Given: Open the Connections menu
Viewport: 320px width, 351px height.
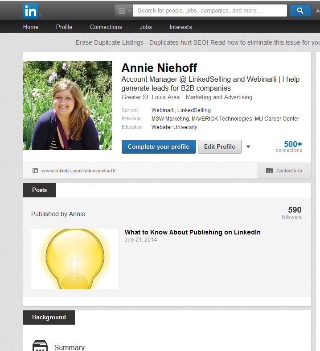Looking at the screenshot, I should (106, 27).
